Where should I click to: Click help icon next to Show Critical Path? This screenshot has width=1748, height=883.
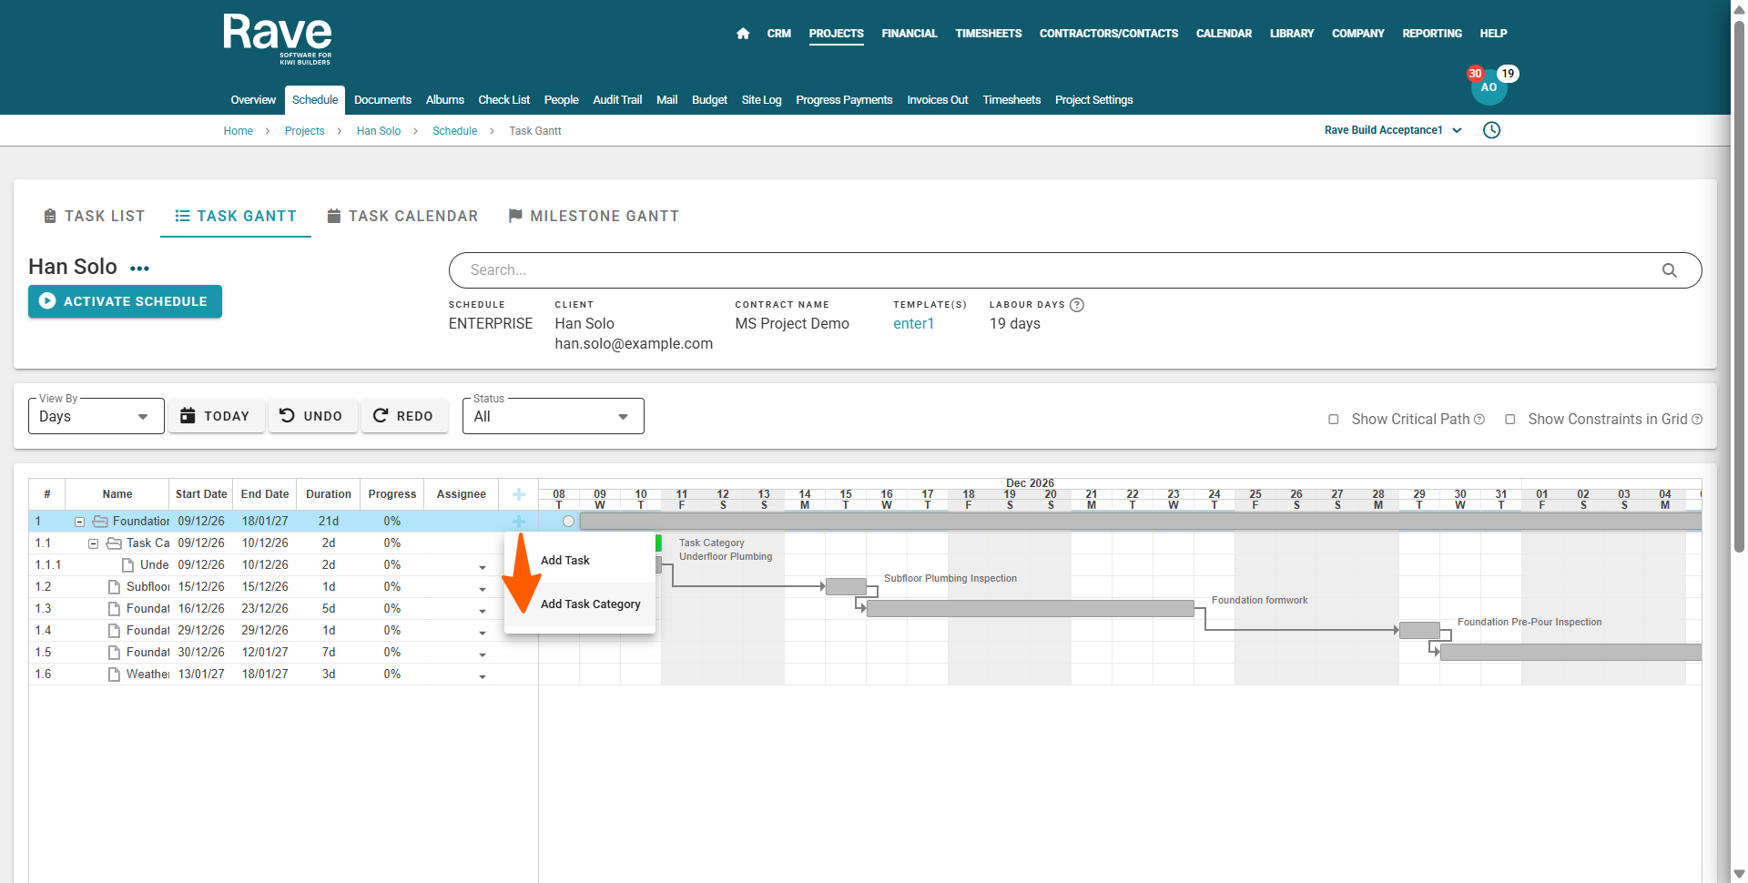point(1479,419)
